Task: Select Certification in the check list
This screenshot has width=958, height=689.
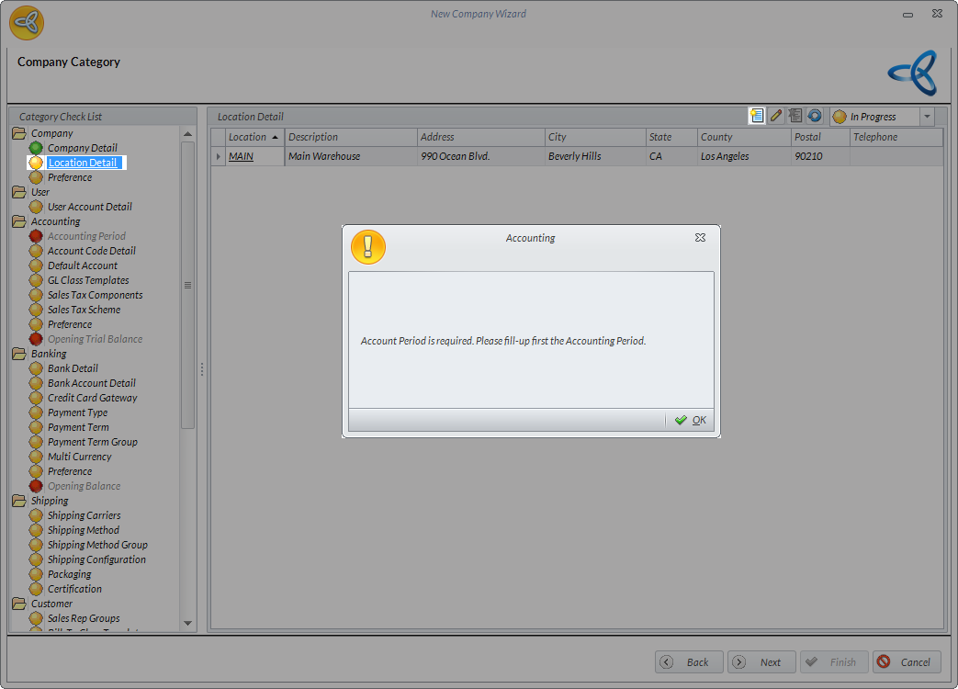Action: [74, 589]
